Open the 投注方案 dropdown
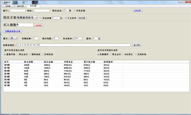191x115 pixels. 27,18
